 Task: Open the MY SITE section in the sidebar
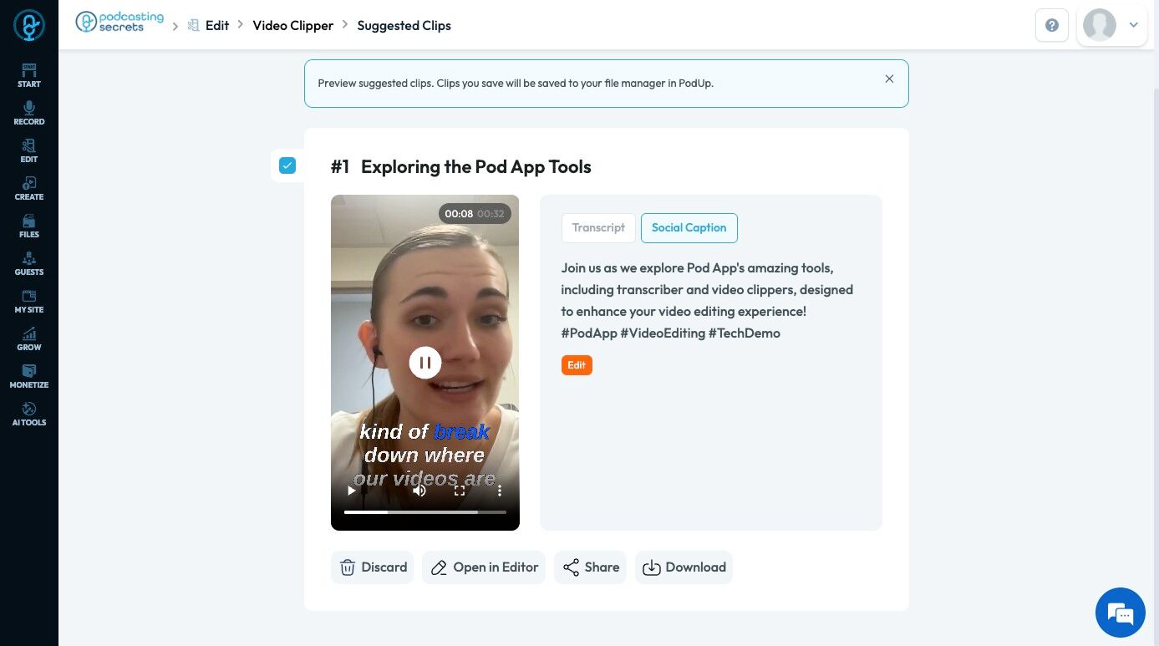(29, 301)
